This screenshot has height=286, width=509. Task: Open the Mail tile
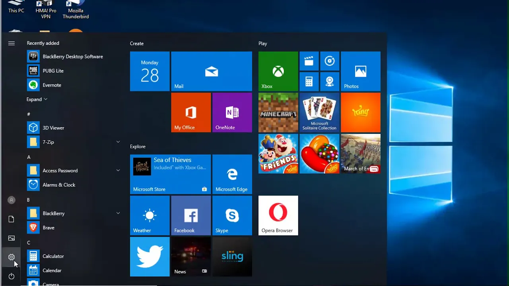[212, 71]
